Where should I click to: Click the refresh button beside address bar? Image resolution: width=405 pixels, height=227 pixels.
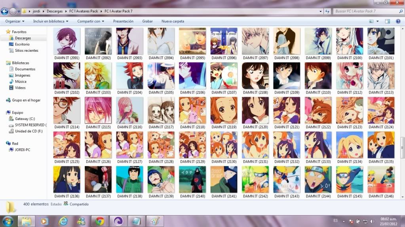point(327,11)
